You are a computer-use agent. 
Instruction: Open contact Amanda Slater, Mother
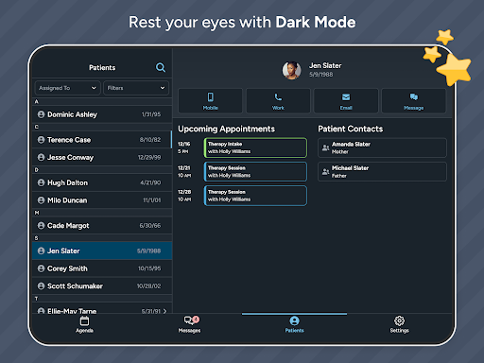(382, 147)
